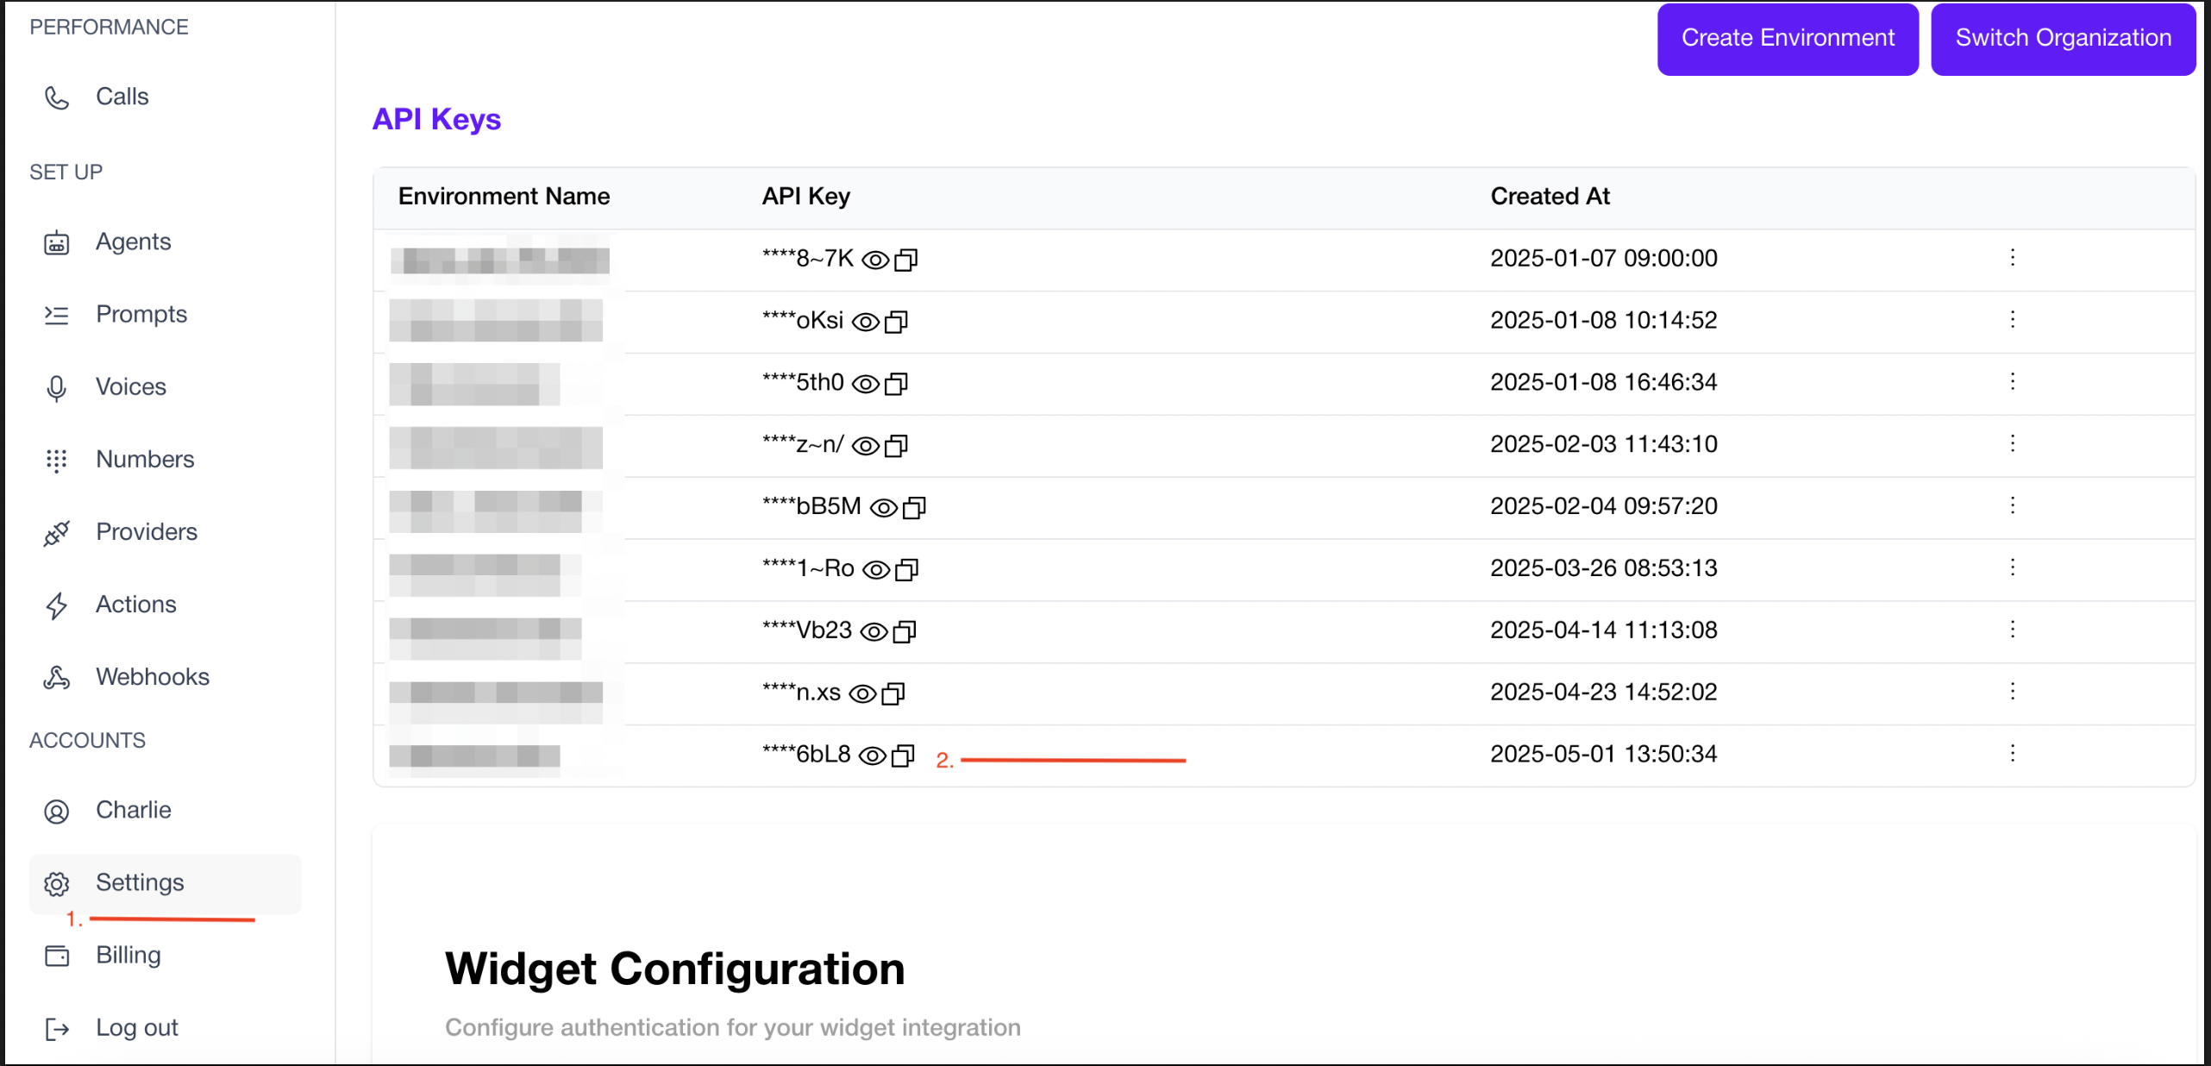Click the API Key column header
2211x1066 pixels.
[805, 197]
